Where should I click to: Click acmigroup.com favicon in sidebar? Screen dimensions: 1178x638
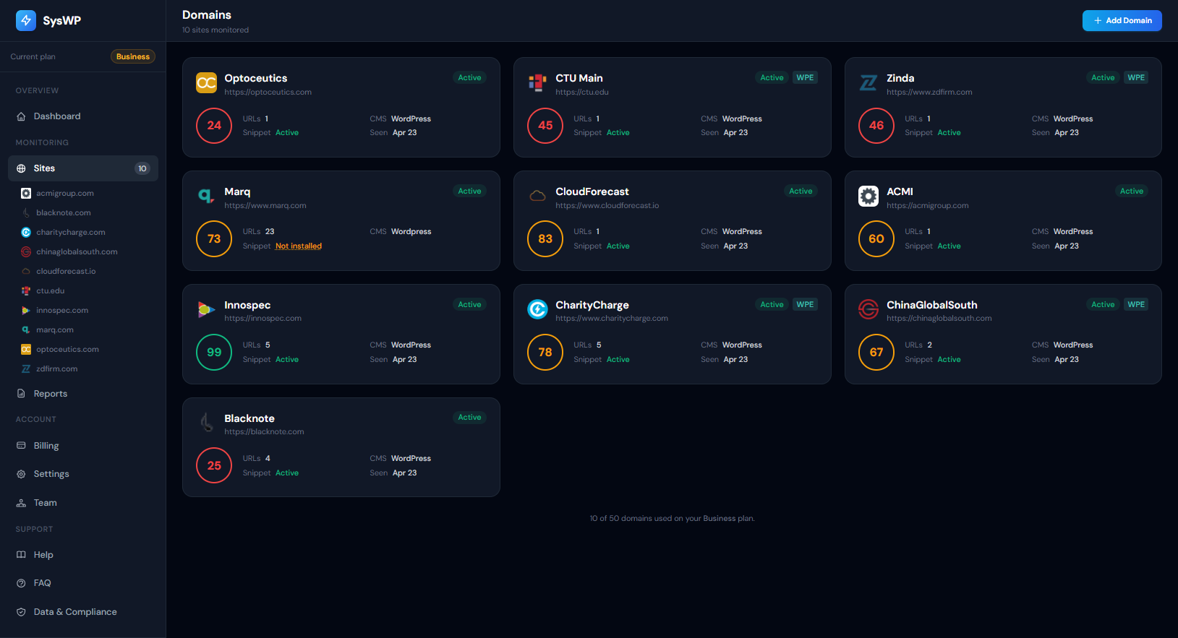pos(26,194)
